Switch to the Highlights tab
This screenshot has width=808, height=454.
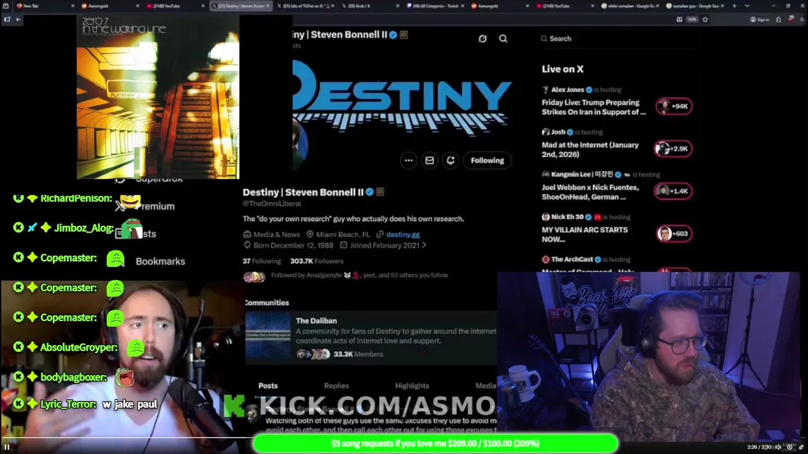pyautogui.click(x=412, y=385)
